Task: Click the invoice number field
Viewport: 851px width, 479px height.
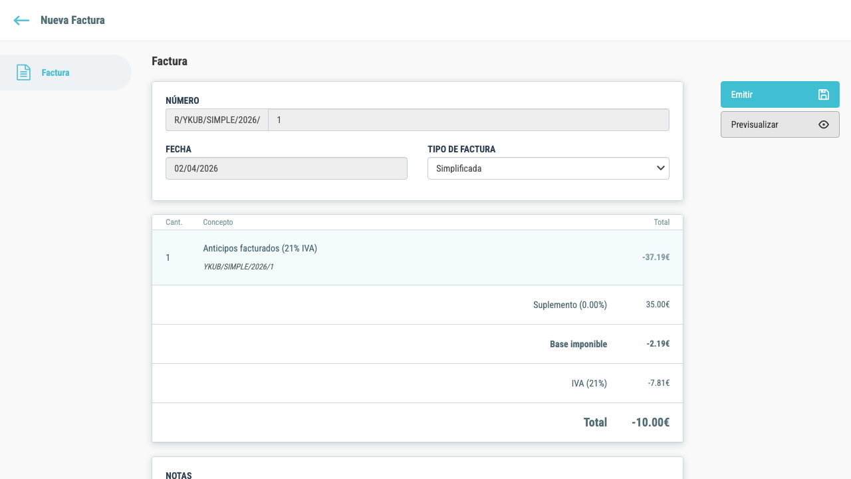Action: (468, 120)
